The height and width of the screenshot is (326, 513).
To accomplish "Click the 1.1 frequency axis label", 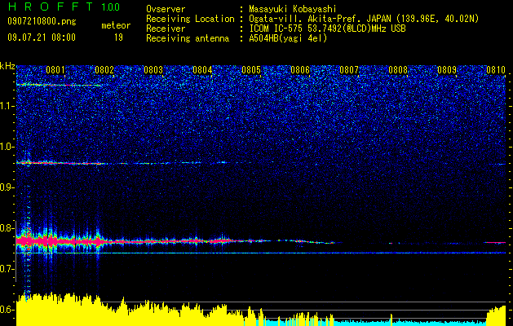I will point(7,106).
